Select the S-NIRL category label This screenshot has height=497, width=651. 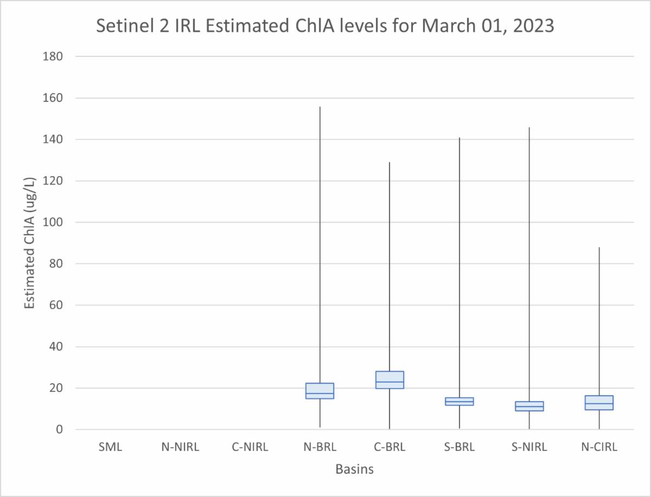(529, 448)
